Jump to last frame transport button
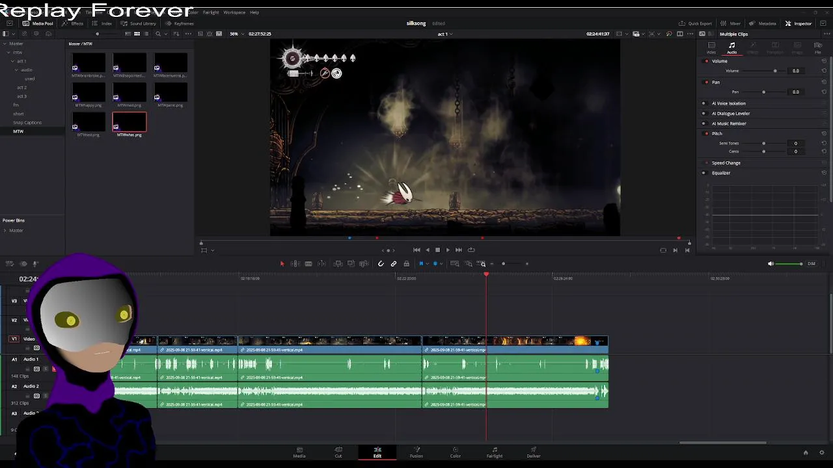The width and height of the screenshot is (833, 468). (459, 250)
